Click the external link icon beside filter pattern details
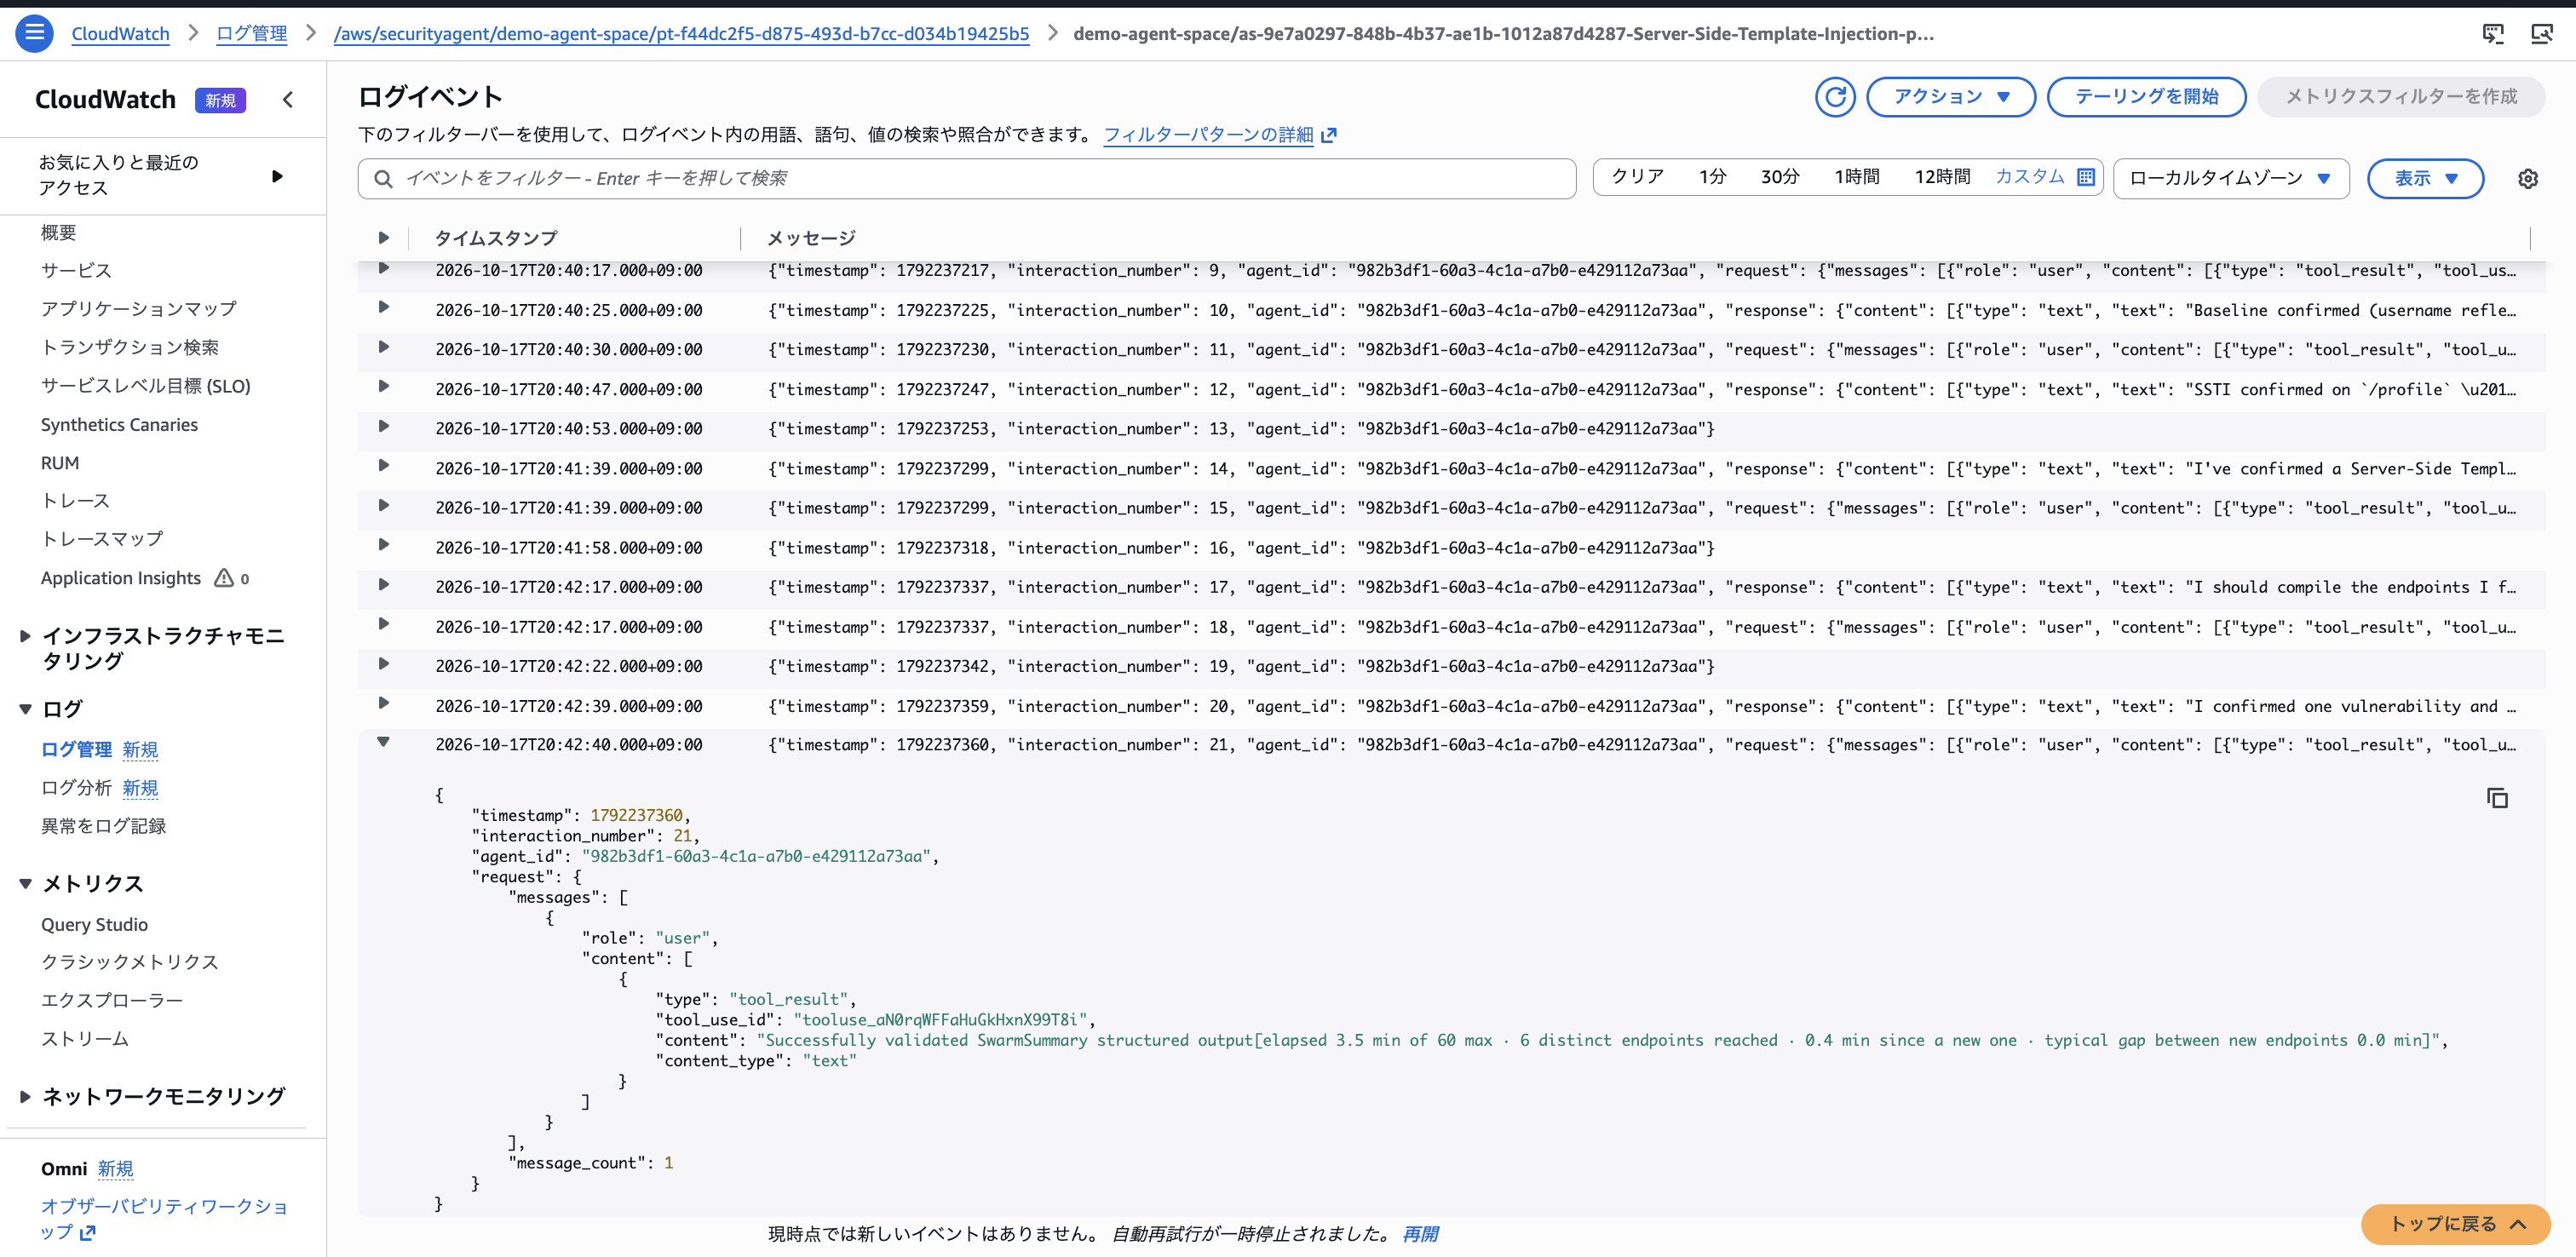Image resolution: width=2576 pixels, height=1257 pixels. (1329, 135)
